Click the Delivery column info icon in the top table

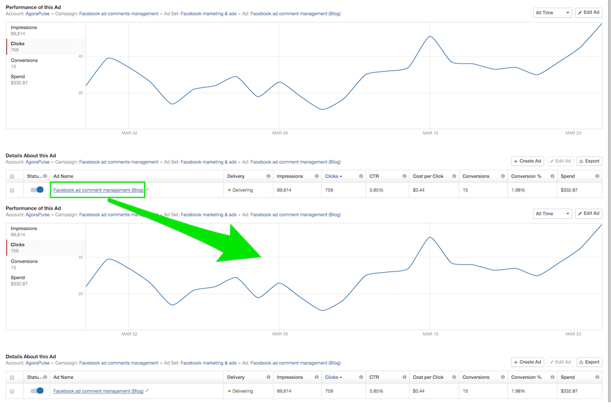(268, 176)
